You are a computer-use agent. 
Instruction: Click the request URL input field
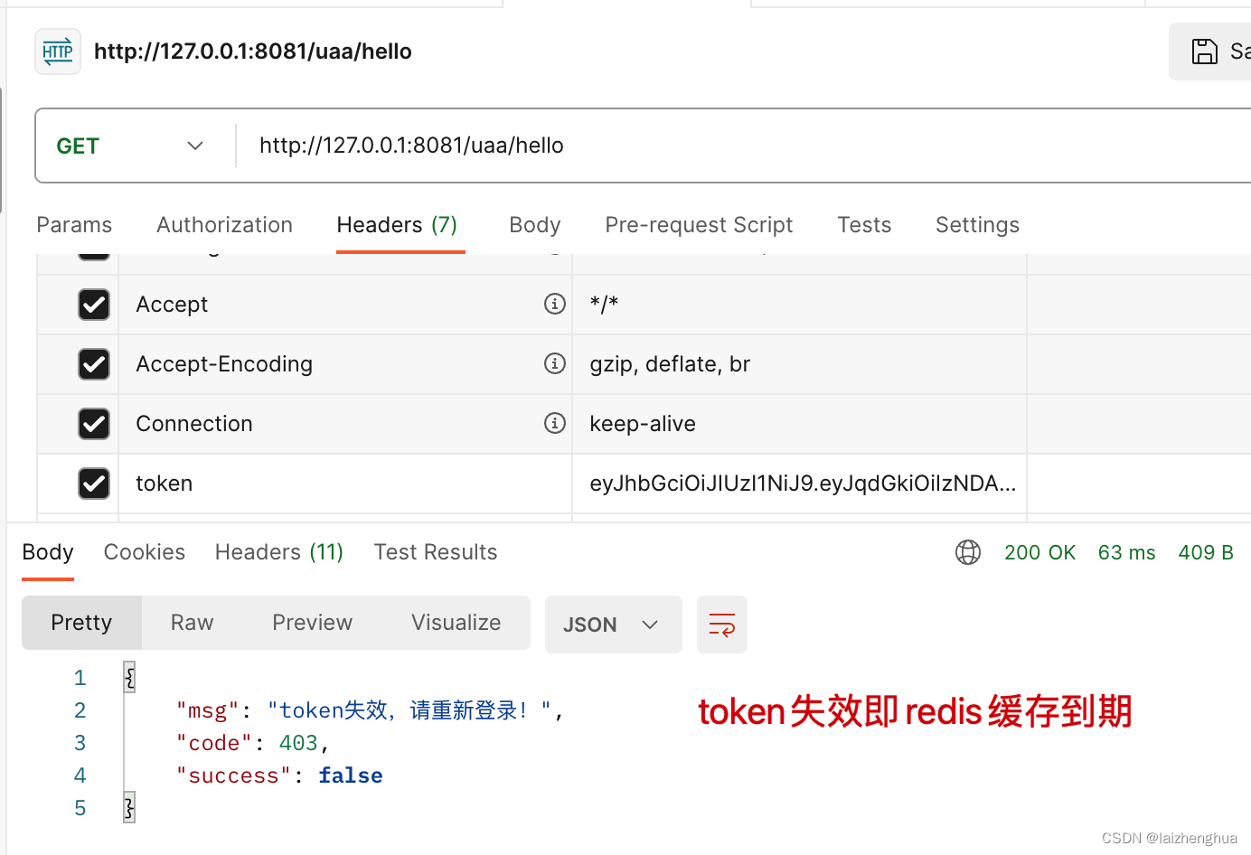745,146
